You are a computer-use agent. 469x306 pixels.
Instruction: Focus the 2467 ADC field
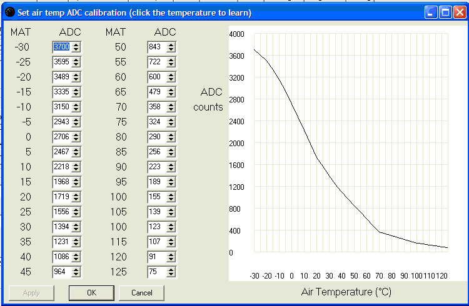click(x=62, y=152)
